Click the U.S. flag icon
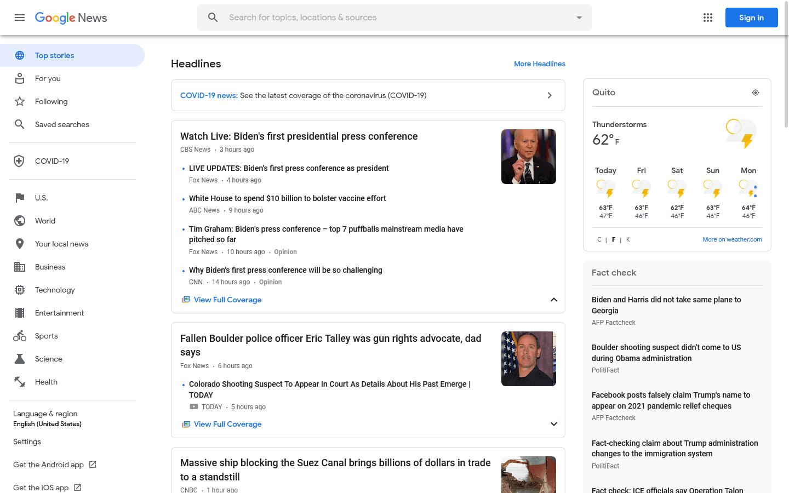This screenshot has width=789, height=493. [20, 198]
